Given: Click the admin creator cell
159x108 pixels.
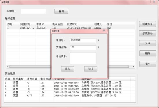Looking at the screenshot, I should pyautogui.click(x=97, y=28).
